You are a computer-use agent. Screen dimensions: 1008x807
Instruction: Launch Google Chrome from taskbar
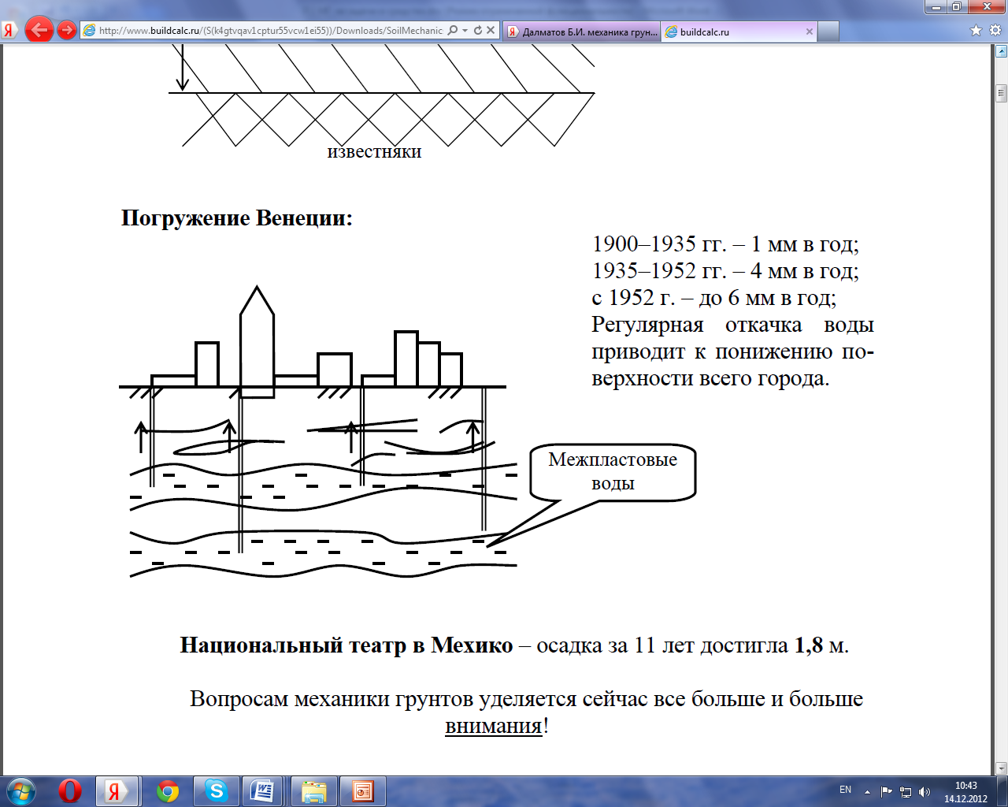click(168, 790)
